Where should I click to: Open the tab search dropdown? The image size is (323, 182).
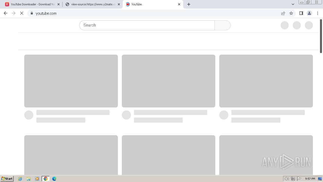coord(293,4)
